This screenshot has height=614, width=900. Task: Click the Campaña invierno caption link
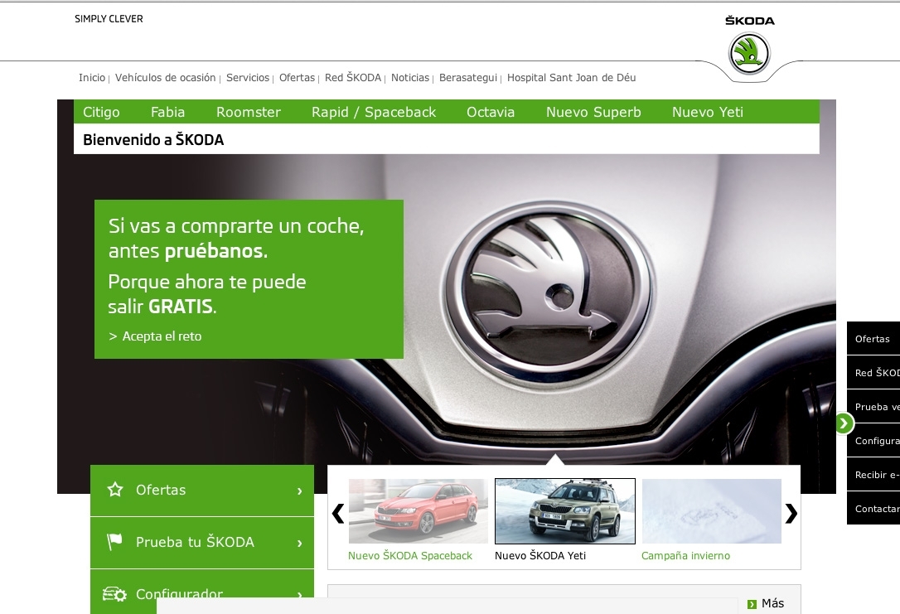[685, 555]
